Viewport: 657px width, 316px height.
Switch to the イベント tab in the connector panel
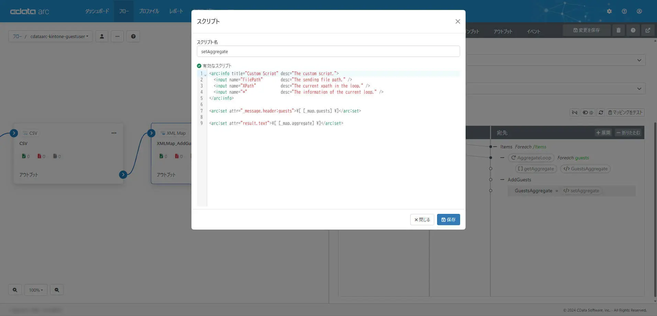[x=533, y=31]
